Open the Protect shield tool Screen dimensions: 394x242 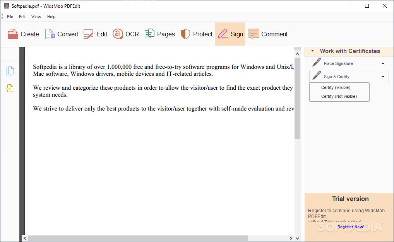[197, 34]
